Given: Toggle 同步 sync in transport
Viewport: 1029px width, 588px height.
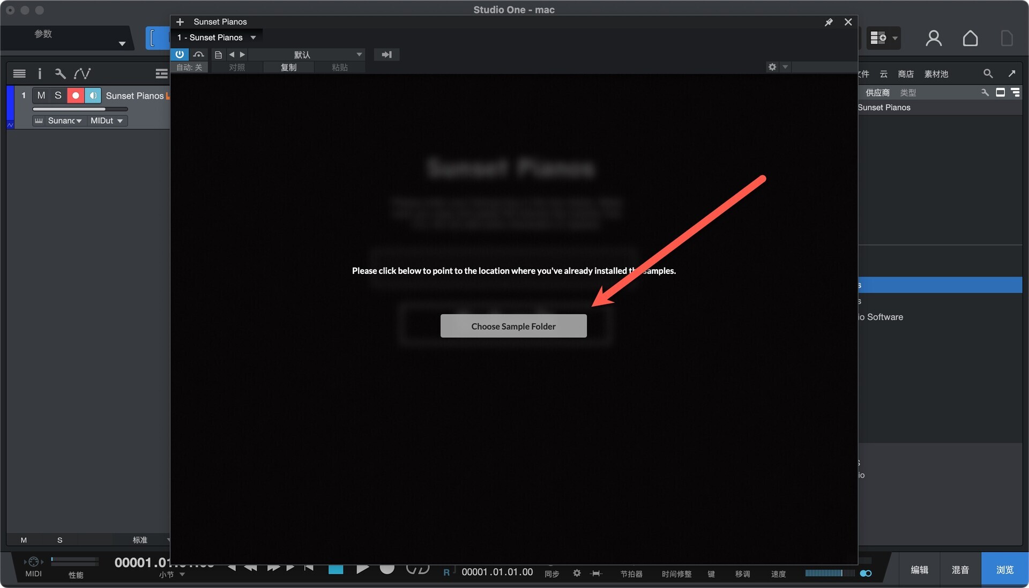Looking at the screenshot, I should pyautogui.click(x=552, y=574).
